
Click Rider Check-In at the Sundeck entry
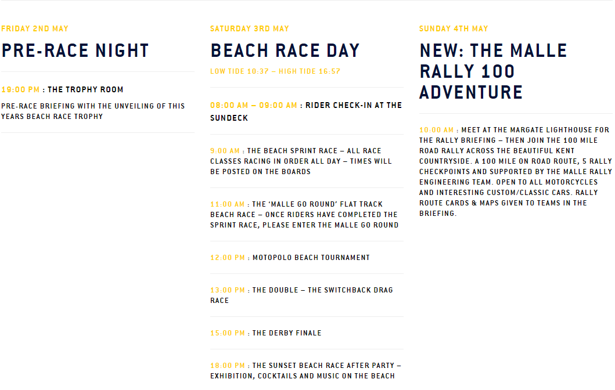coord(306,111)
